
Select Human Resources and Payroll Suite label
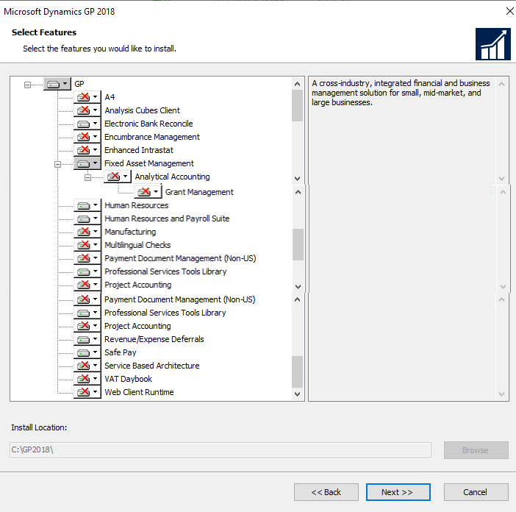167,218
